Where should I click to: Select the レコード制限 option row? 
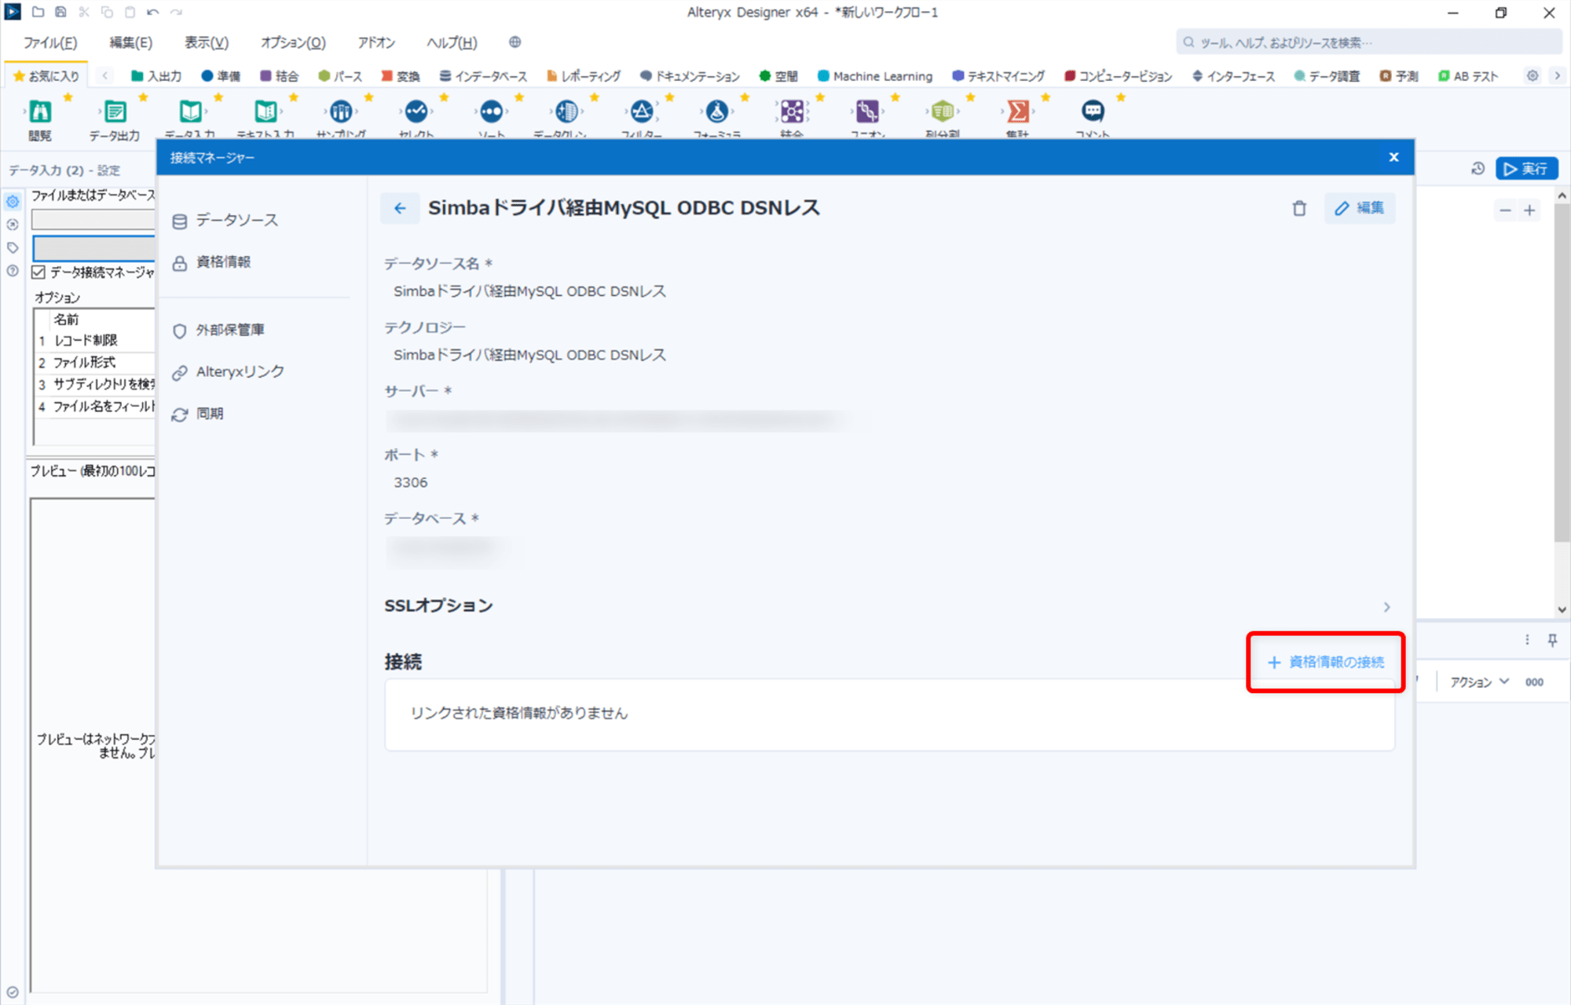[95, 340]
